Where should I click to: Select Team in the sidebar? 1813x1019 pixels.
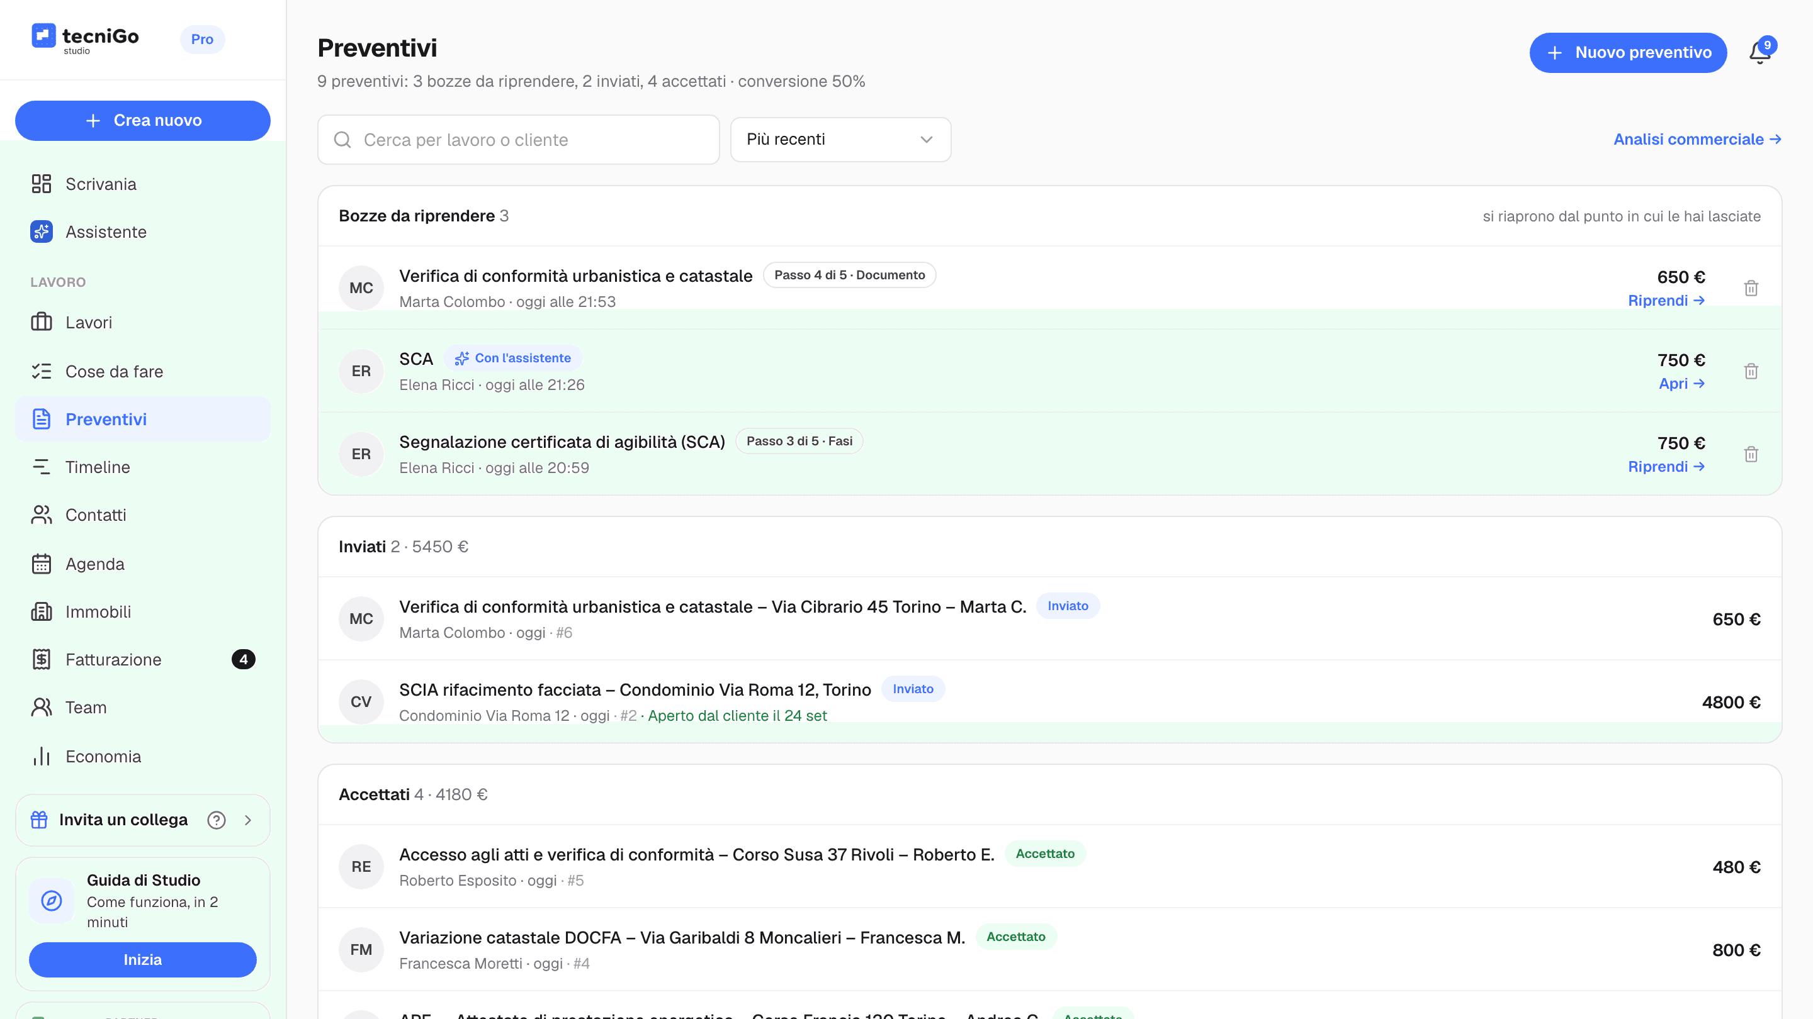pyautogui.click(x=143, y=708)
